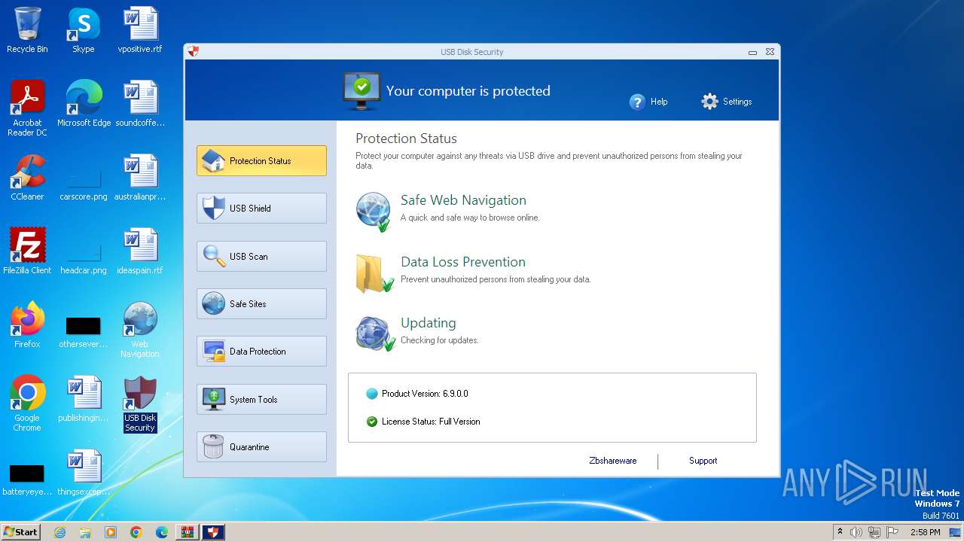Open File Explorer from taskbar
Image resolution: width=964 pixels, height=542 pixels.
[85, 532]
